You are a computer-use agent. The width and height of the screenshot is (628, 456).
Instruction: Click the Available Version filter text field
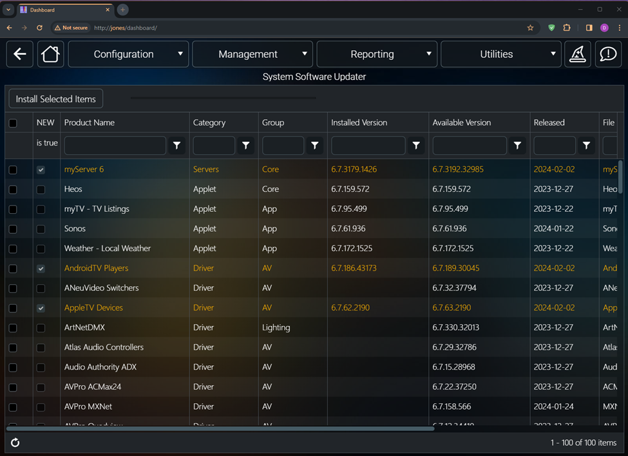(470, 146)
